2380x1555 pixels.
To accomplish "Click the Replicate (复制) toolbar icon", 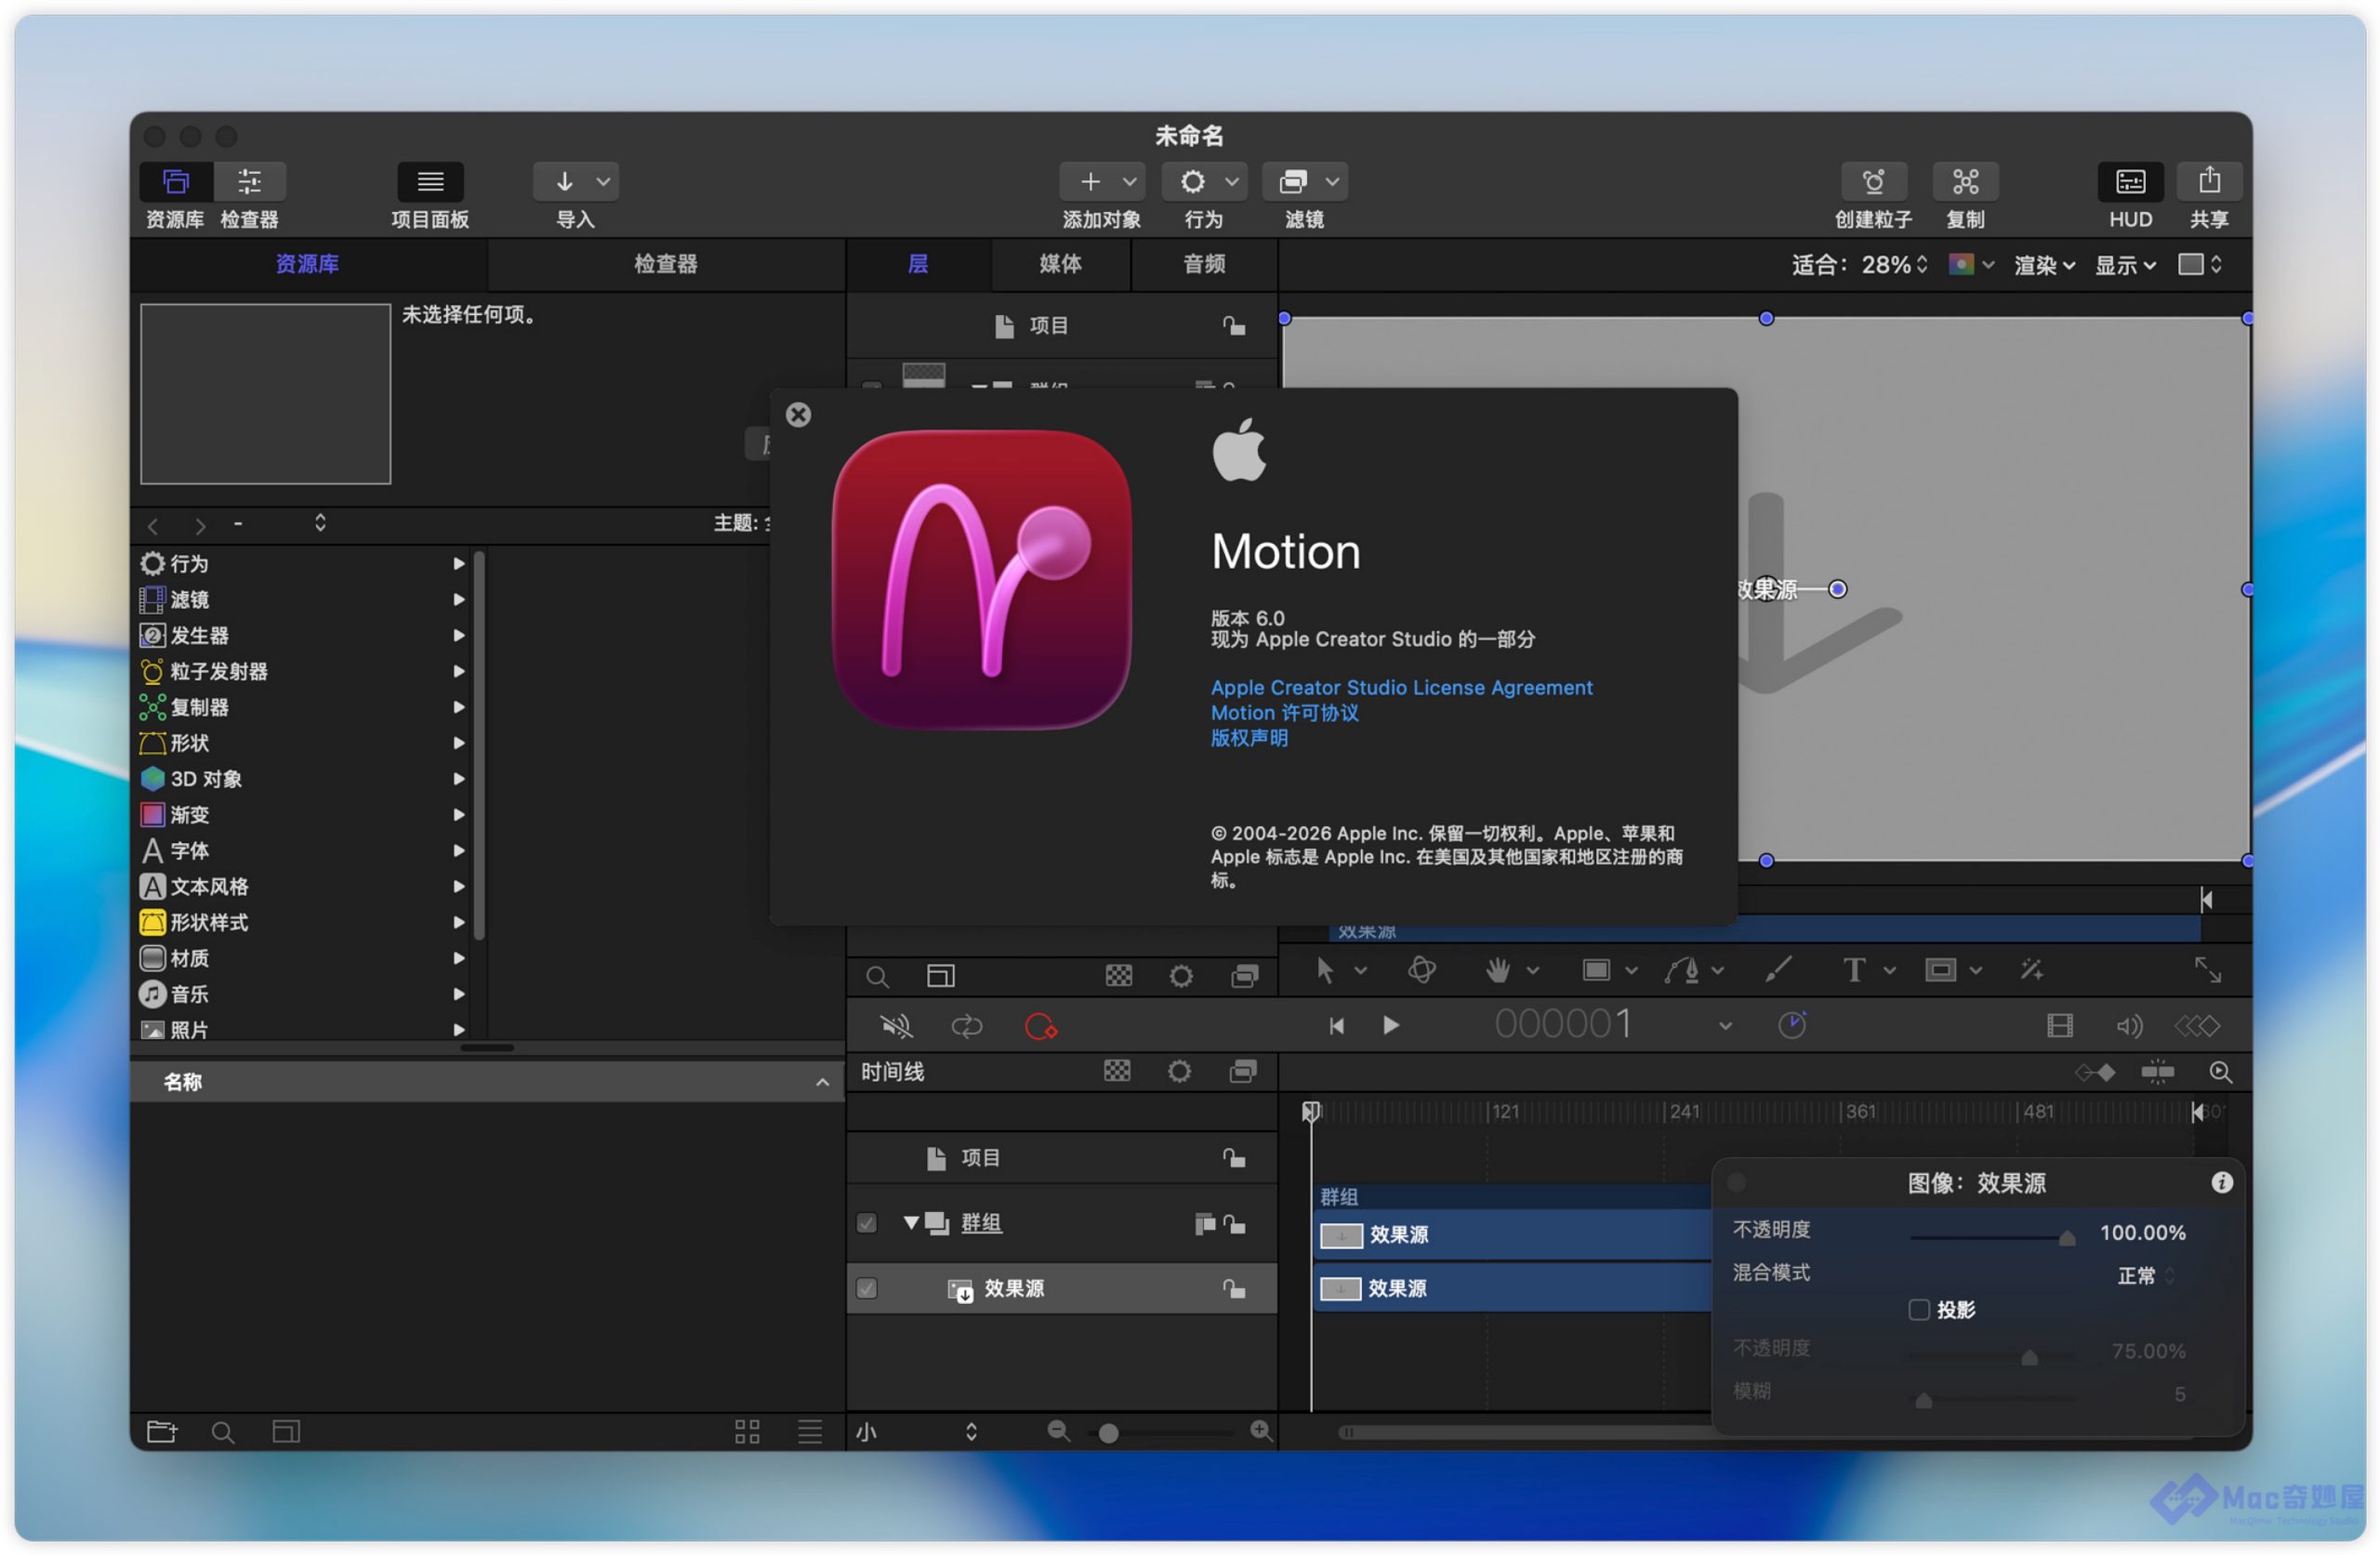I will pyautogui.click(x=1965, y=182).
